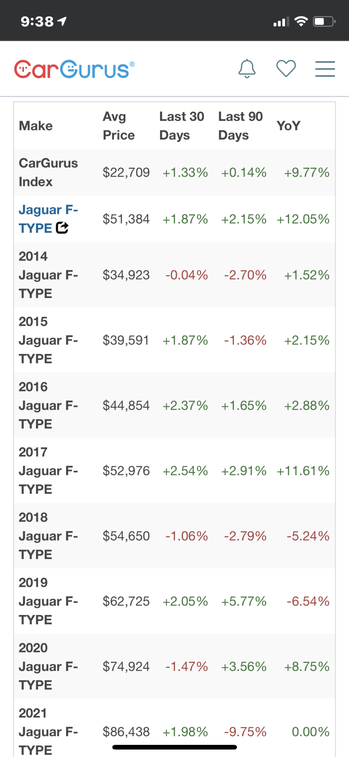Tap the Wi-Fi status icon
This screenshot has width=349, height=757.
coord(301,21)
